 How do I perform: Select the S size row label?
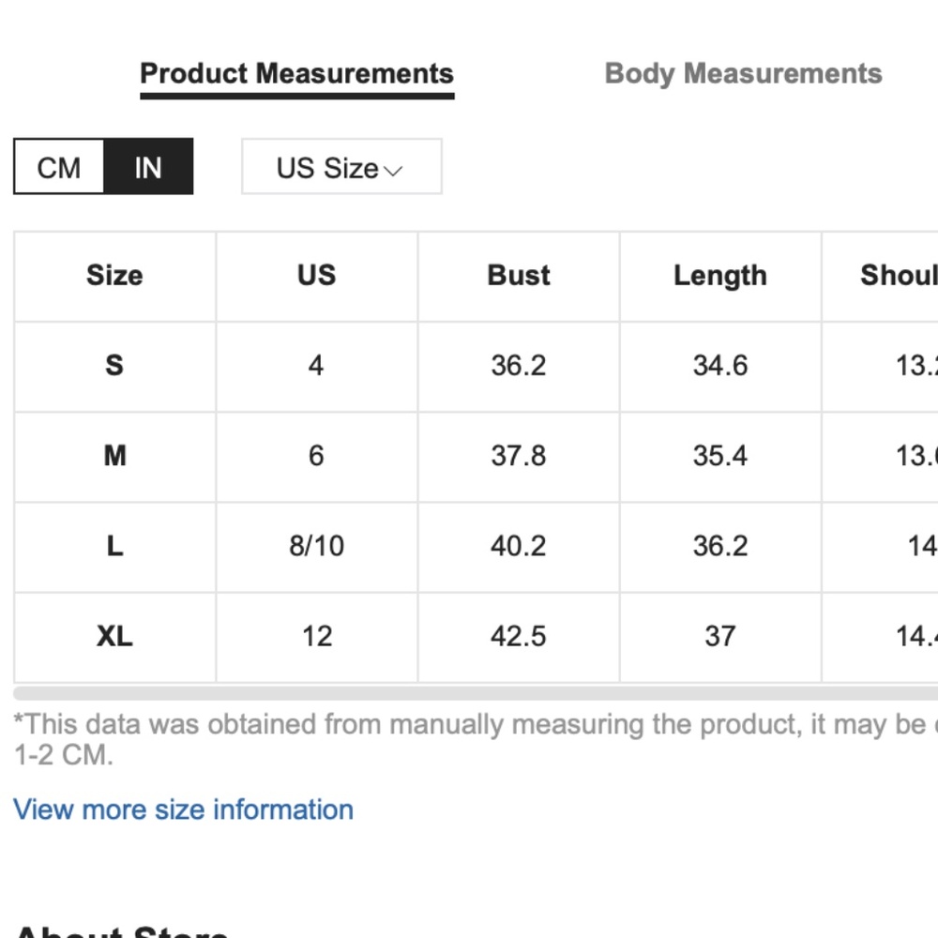[114, 366]
